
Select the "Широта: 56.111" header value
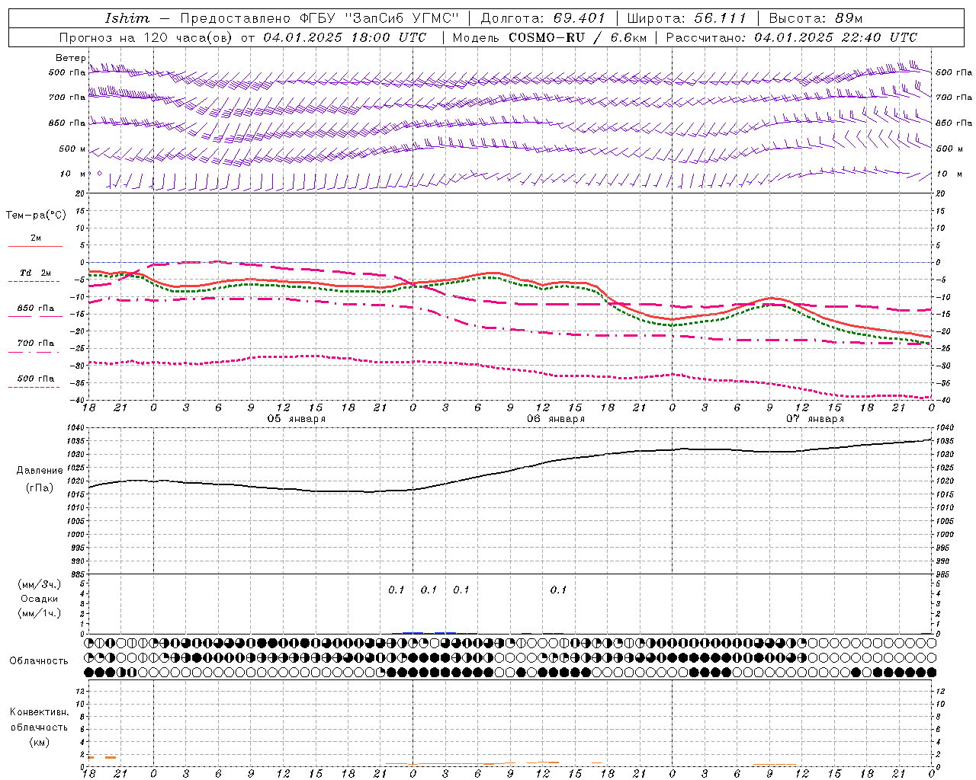coord(686,18)
